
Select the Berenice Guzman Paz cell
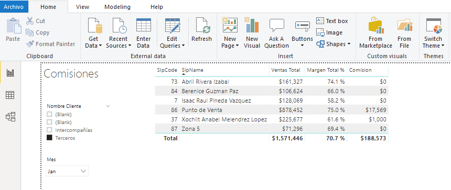(210, 91)
